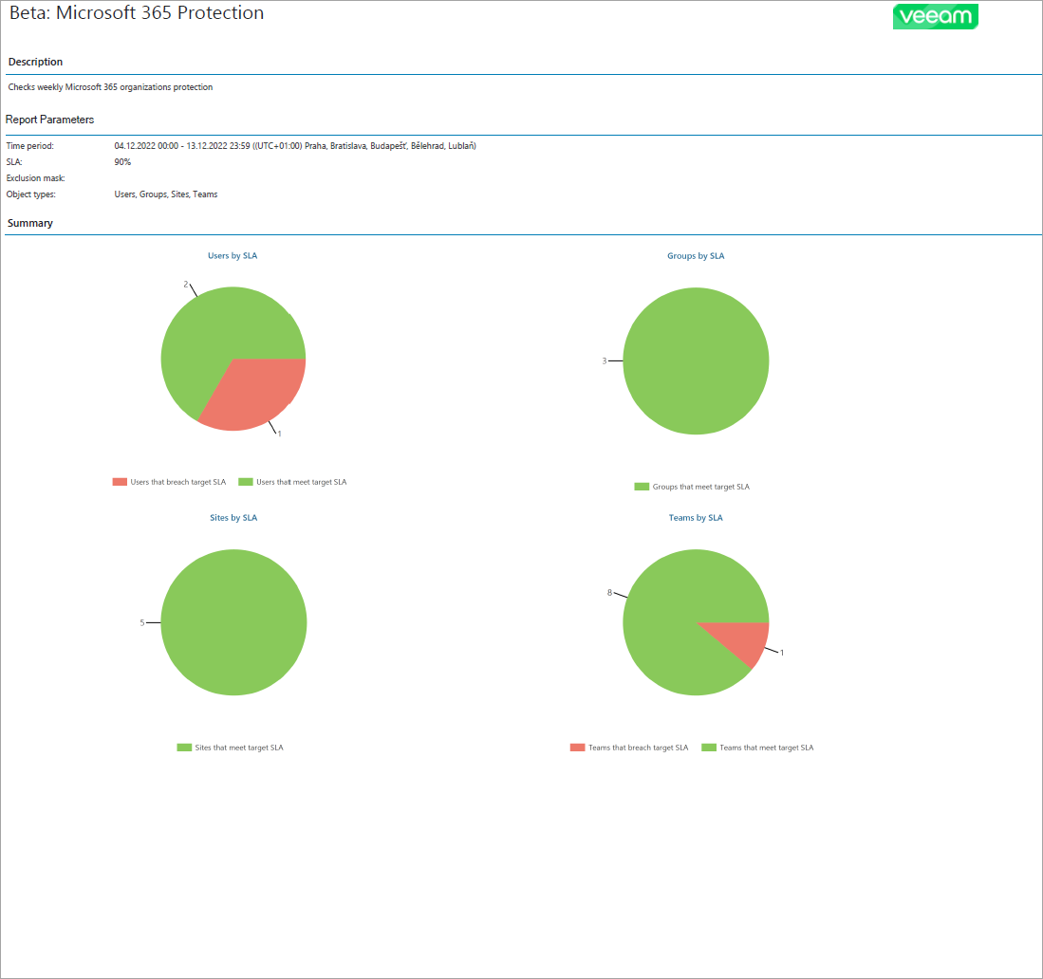Click the 'Users, Groups, Sites, Teams' object types value
1043x979 pixels.
click(x=166, y=194)
